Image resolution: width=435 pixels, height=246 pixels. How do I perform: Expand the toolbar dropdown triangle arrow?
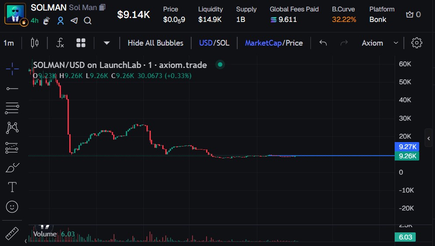pyautogui.click(x=107, y=43)
